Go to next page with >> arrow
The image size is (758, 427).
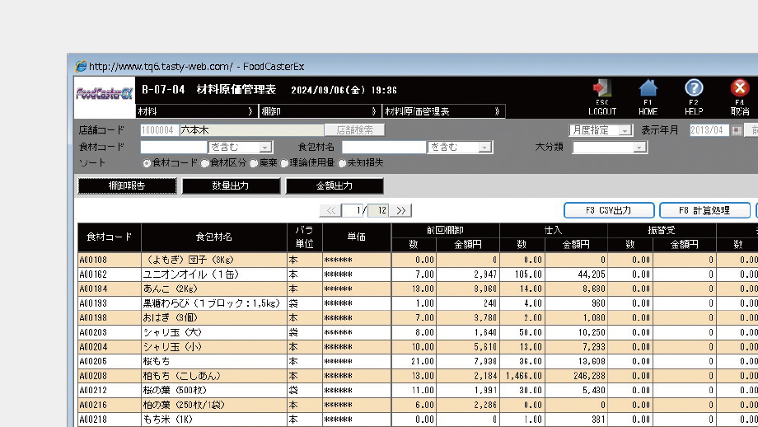[401, 211]
